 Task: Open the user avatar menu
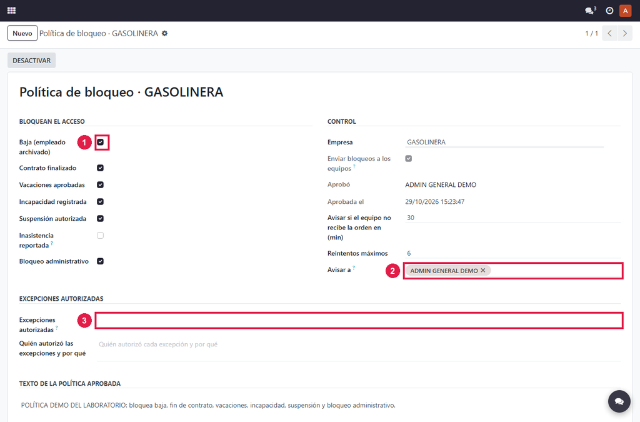[625, 11]
